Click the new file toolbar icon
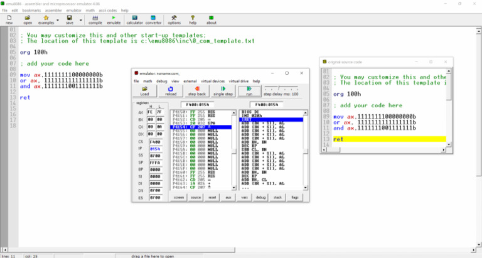Viewport: 482px width, 258px height. tap(9, 19)
